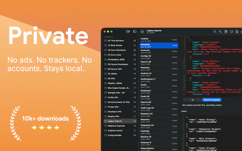Click folder icon beside GI Zone Levels

(106, 55)
